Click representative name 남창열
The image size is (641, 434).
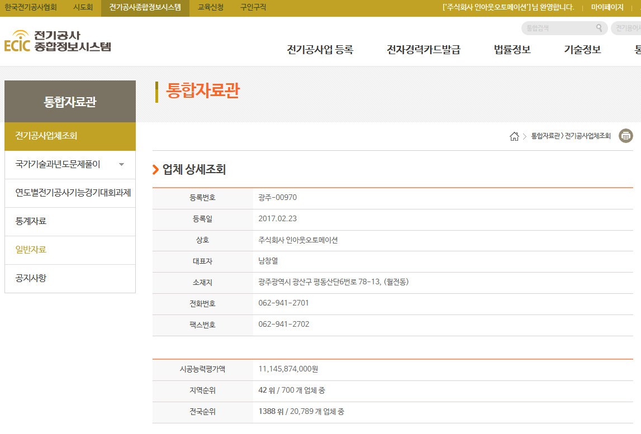(x=268, y=261)
